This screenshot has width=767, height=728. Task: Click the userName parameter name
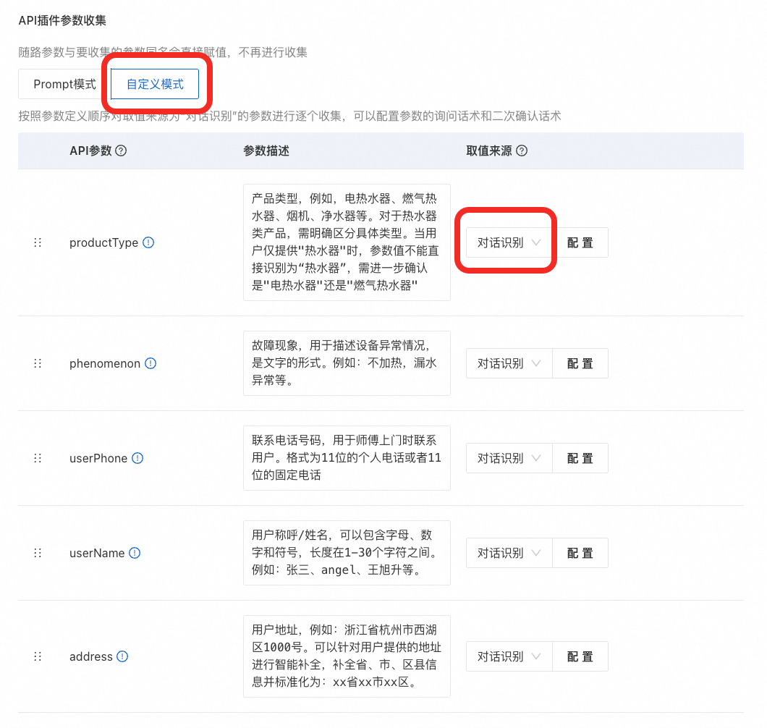pos(97,554)
